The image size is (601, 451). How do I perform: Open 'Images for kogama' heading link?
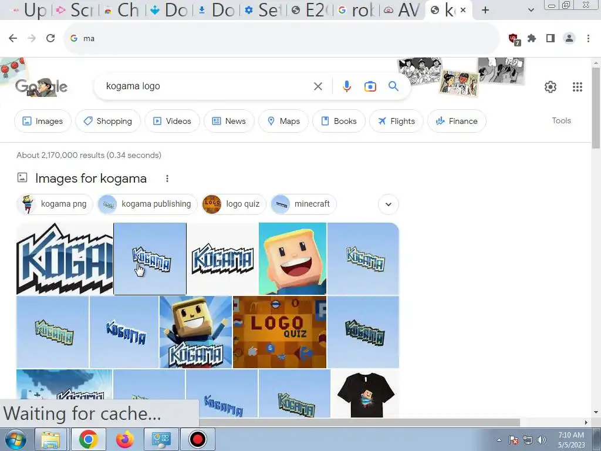[91, 179]
